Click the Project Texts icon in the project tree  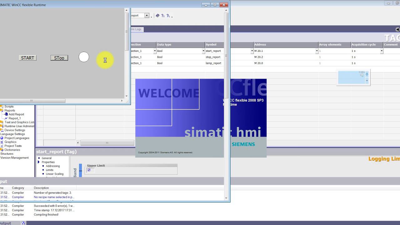[x=2, y=146]
